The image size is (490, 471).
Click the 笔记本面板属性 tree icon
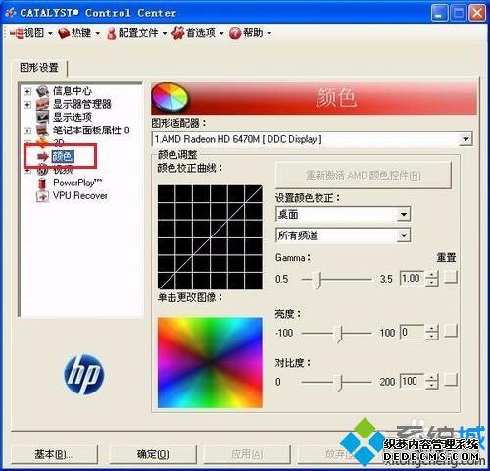click(x=42, y=131)
